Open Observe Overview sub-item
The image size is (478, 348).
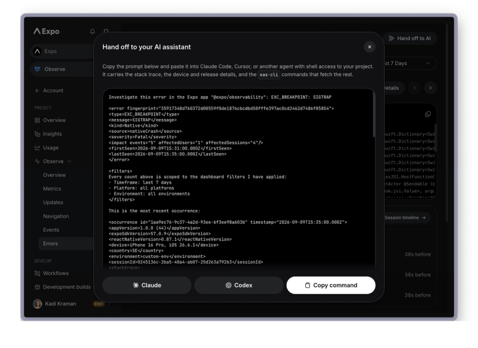[54, 175]
